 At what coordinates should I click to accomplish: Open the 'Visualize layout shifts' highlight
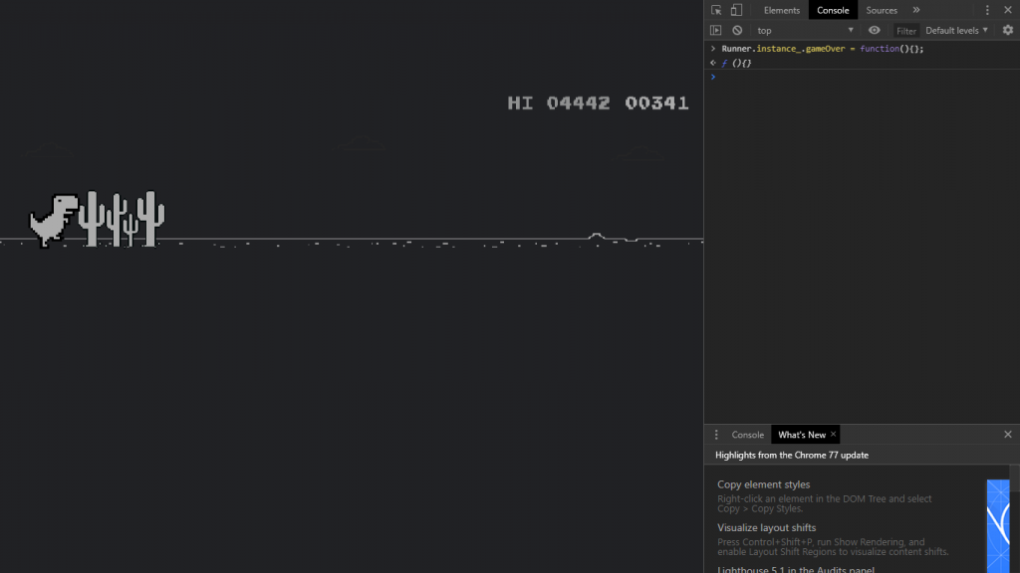point(766,527)
